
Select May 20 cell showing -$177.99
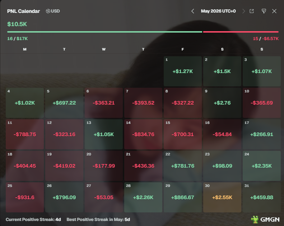click(104, 166)
